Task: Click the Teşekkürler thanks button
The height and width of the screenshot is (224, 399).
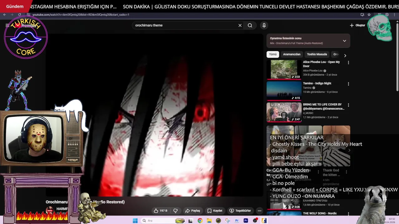Action: [240, 211]
